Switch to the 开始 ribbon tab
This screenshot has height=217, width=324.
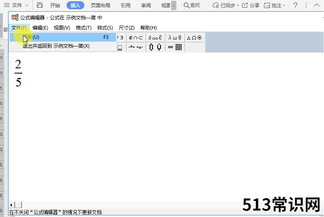(x=55, y=5)
